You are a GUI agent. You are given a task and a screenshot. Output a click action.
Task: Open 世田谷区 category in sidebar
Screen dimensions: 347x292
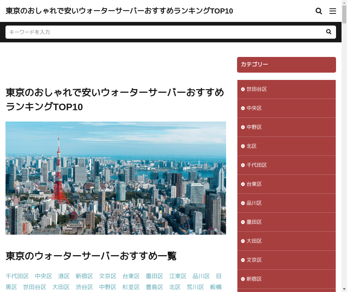(x=286, y=89)
